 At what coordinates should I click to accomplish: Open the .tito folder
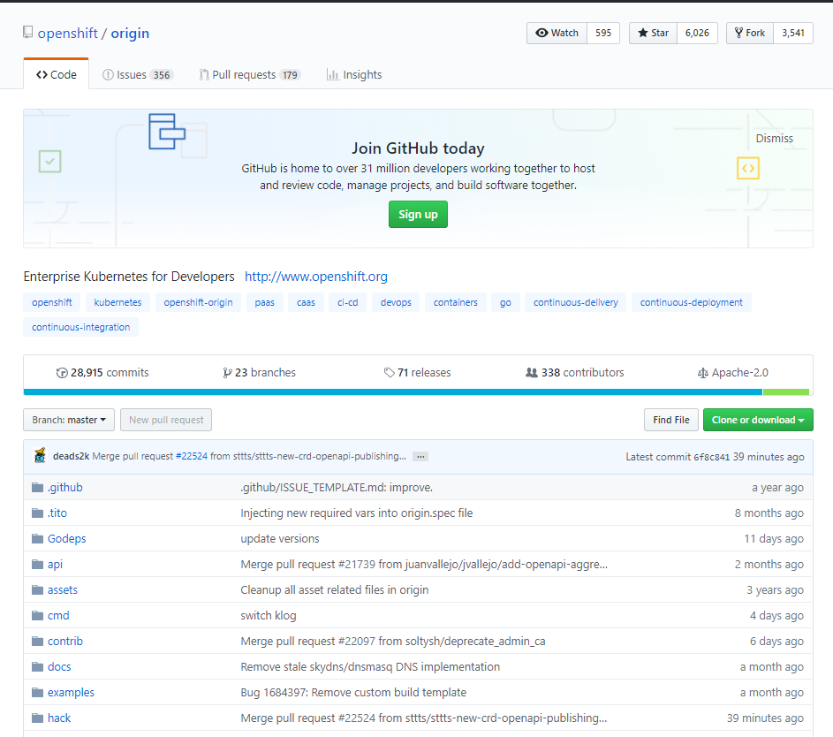(57, 513)
